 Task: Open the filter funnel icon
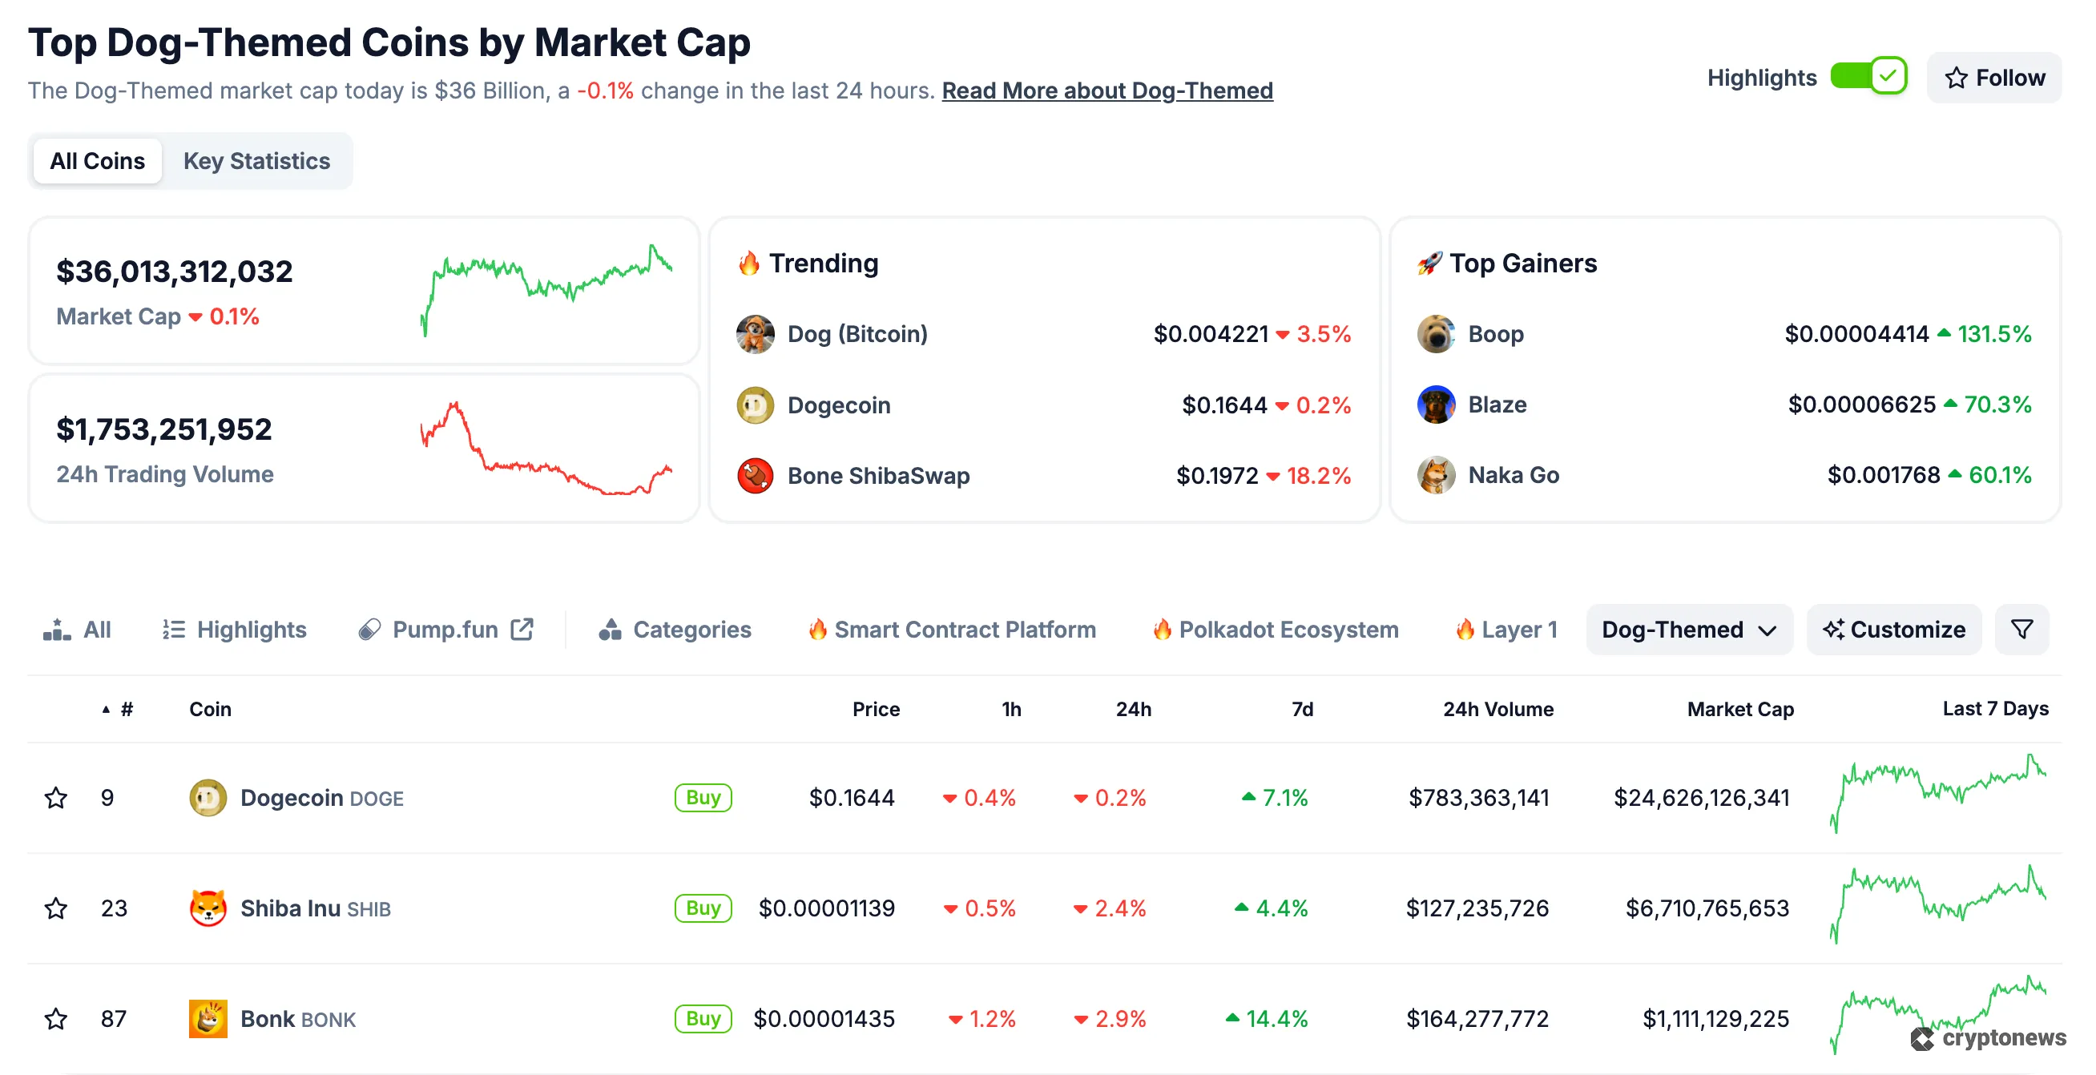tap(2022, 629)
